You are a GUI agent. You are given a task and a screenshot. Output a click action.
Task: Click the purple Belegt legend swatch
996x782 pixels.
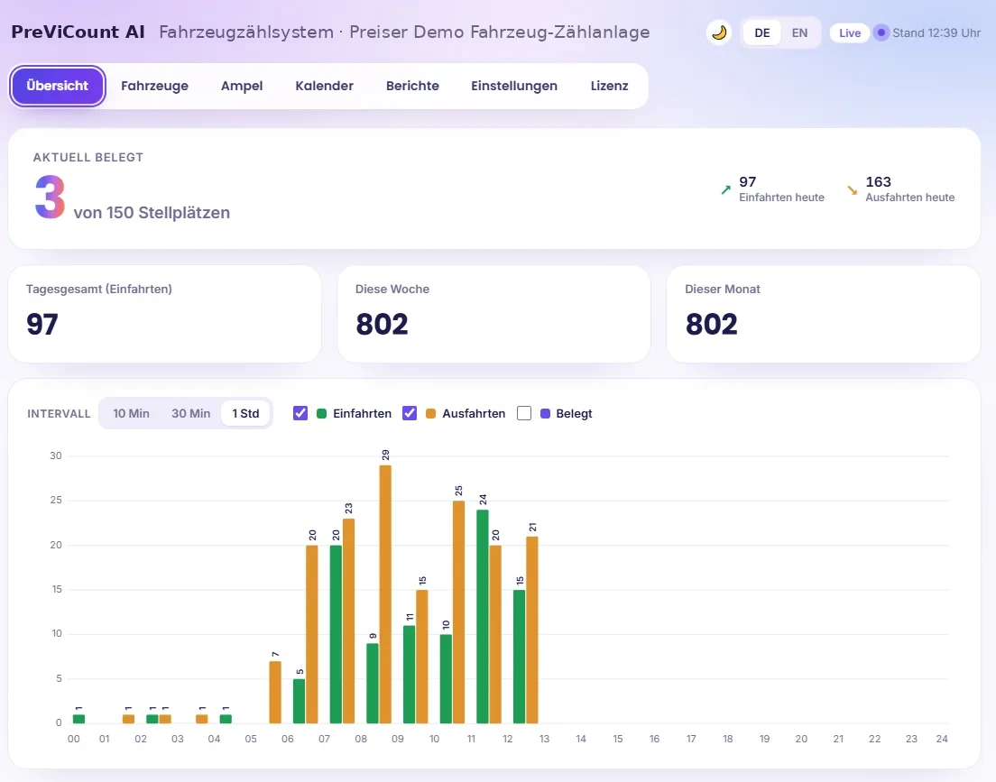[x=545, y=414]
